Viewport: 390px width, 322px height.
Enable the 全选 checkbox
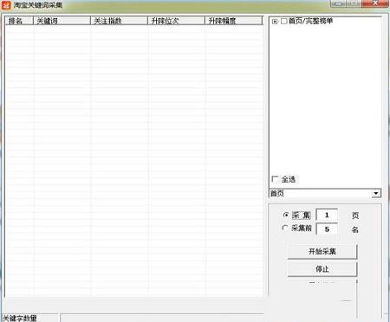[275, 179]
